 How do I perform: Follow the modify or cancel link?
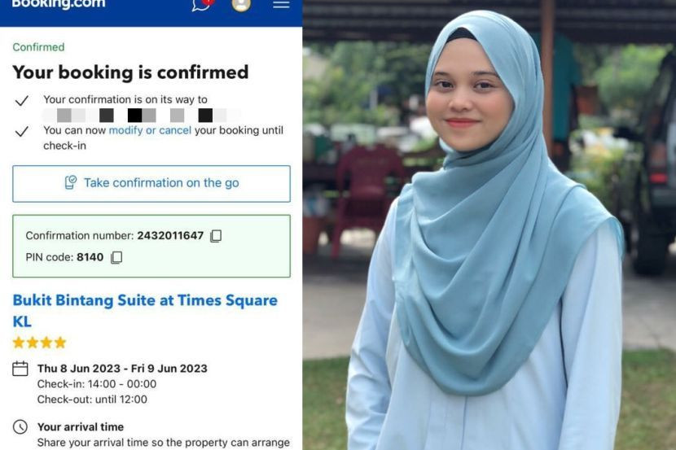coord(150,130)
